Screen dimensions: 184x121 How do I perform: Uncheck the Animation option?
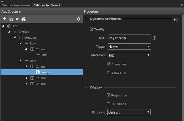pyautogui.click(x=109, y=64)
